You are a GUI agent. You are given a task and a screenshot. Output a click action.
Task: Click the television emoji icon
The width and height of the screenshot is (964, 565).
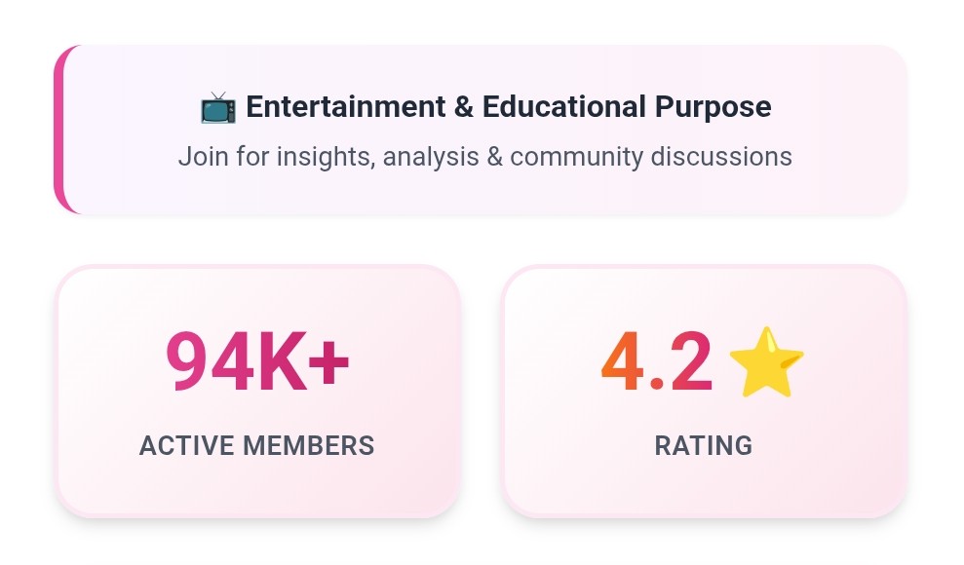click(x=217, y=107)
